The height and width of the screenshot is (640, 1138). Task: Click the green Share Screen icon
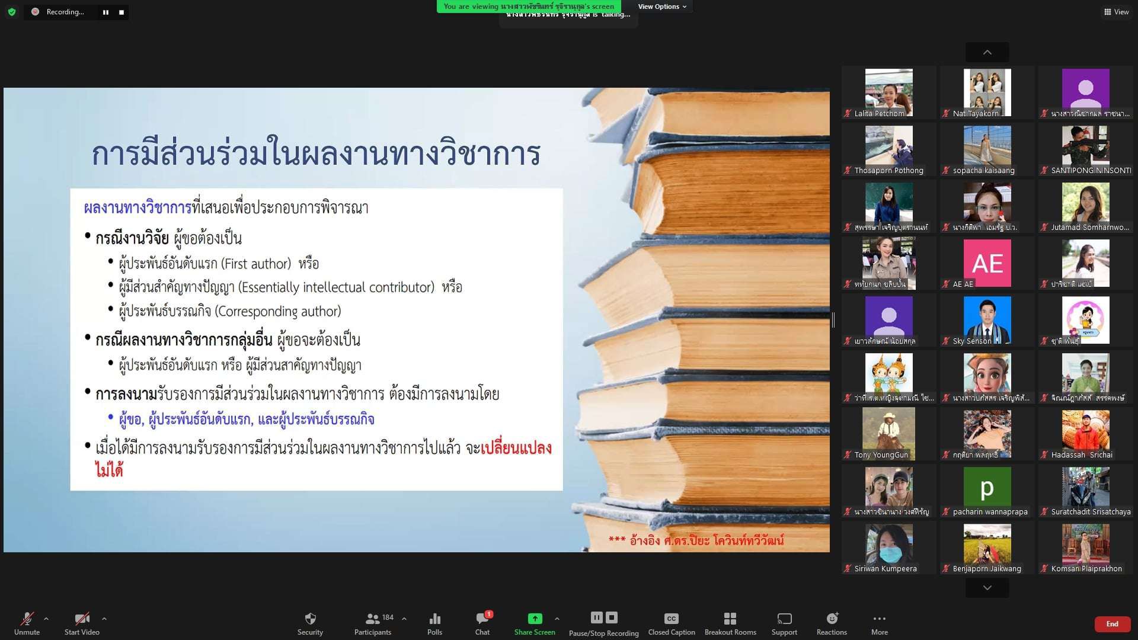point(535,619)
